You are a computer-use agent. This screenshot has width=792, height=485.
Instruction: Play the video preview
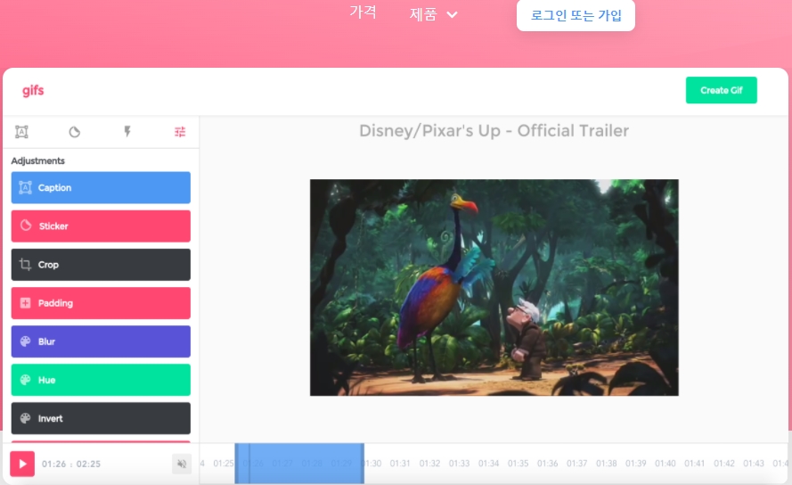click(x=22, y=464)
